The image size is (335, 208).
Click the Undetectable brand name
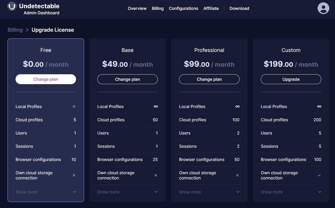click(39, 6)
